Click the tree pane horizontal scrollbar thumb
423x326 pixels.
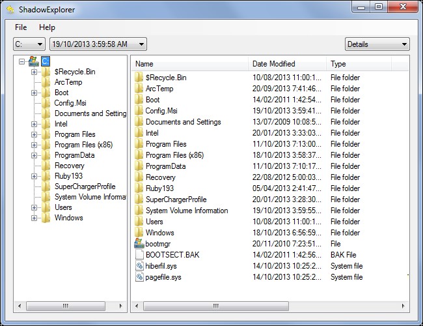(x=66, y=306)
